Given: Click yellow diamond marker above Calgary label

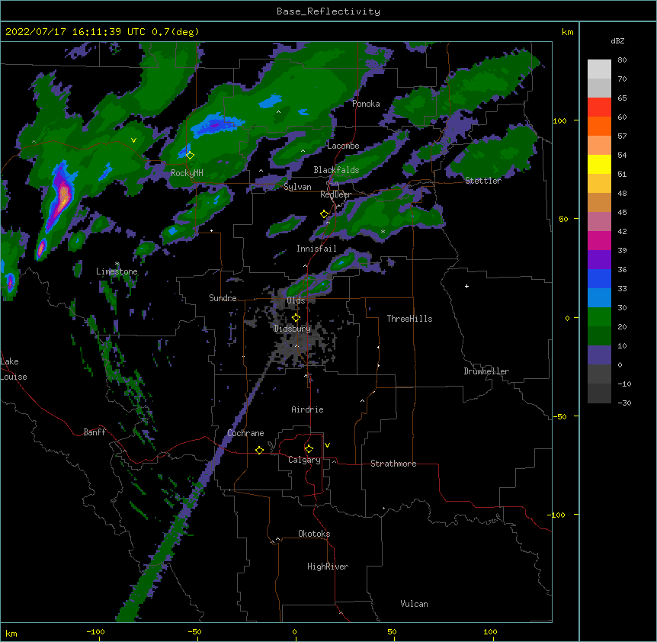Looking at the screenshot, I should [x=309, y=449].
